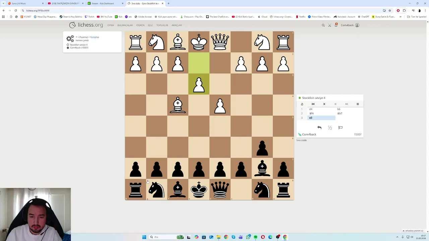Open the taskbar clock showing 13:17
The height and width of the screenshot is (241, 429).
tap(421, 237)
